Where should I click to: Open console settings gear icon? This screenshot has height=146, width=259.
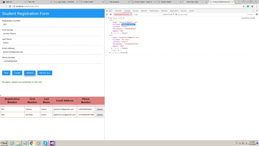257,14
